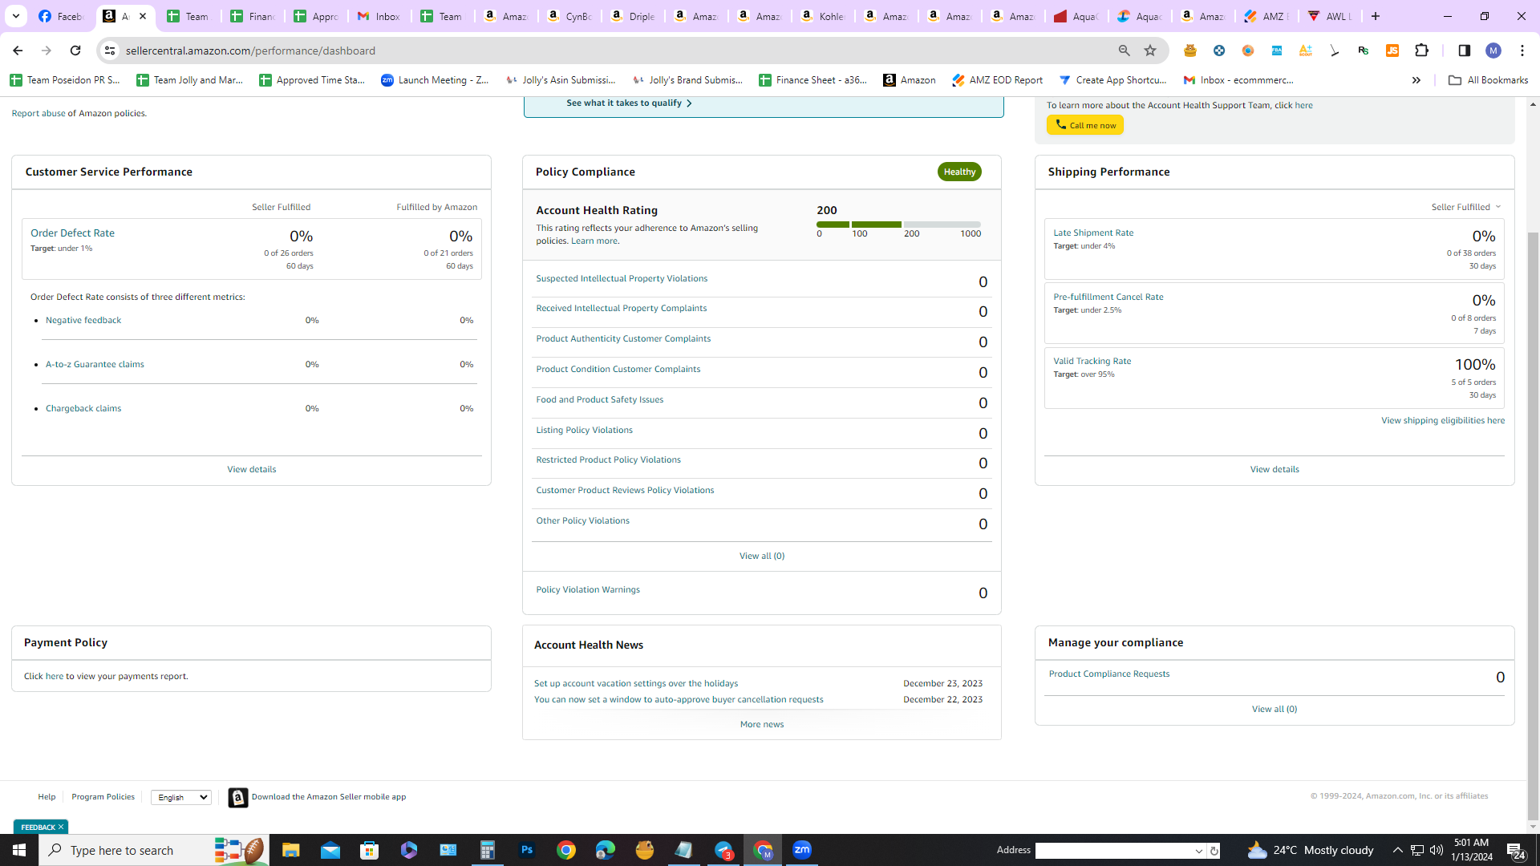Open the new tab plus button

tap(1376, 16)
